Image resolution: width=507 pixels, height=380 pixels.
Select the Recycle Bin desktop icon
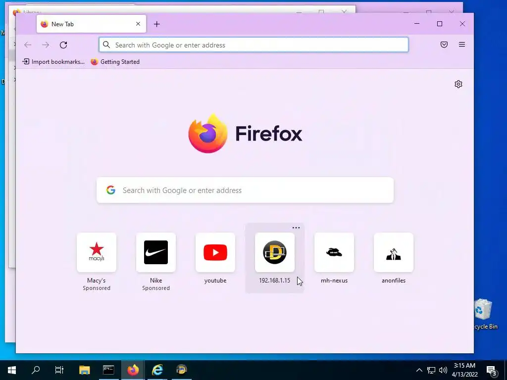point(486,314)
